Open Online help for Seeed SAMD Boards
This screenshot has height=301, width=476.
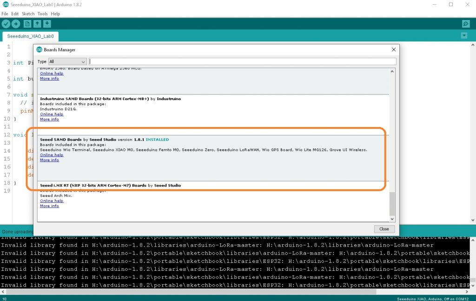[52, 154]
